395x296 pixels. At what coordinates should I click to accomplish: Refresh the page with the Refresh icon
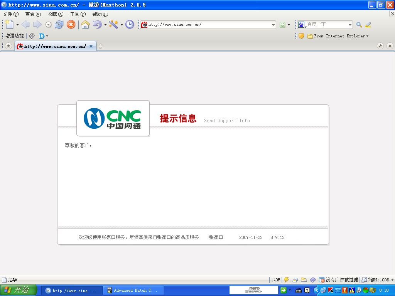(x=59, y=24)
